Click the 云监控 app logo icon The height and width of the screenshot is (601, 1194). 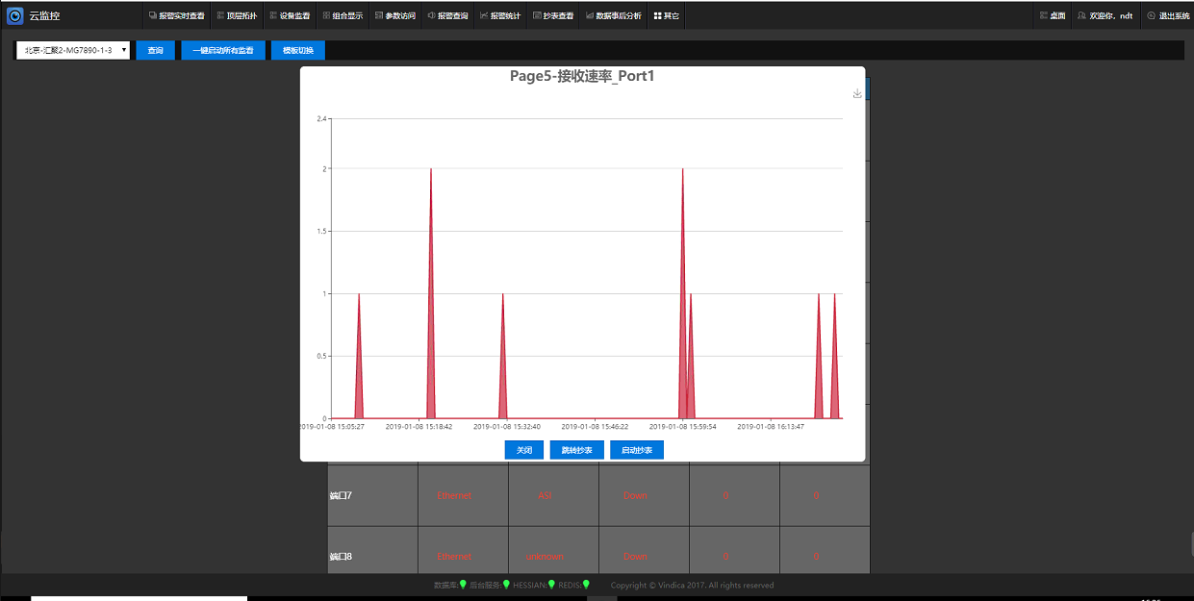(x=14, y=15)
